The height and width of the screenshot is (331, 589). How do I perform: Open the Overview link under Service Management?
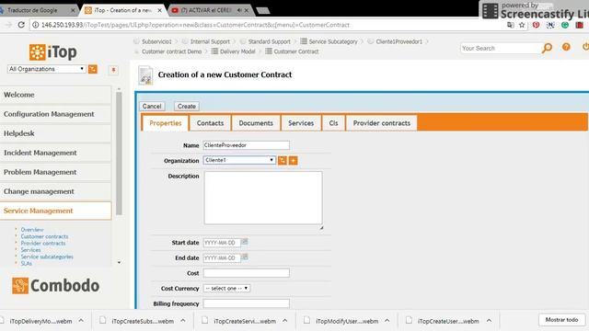(32, 230)
